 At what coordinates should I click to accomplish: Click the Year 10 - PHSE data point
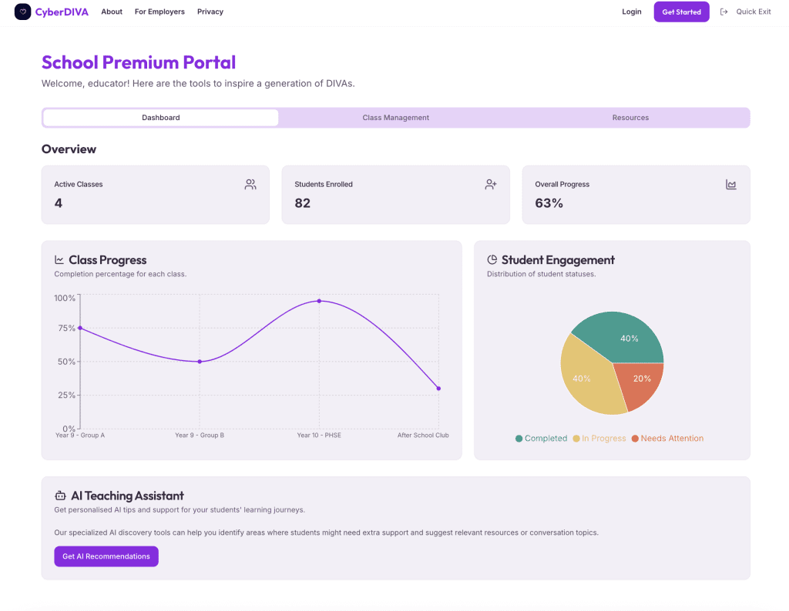tap(319, 301)
